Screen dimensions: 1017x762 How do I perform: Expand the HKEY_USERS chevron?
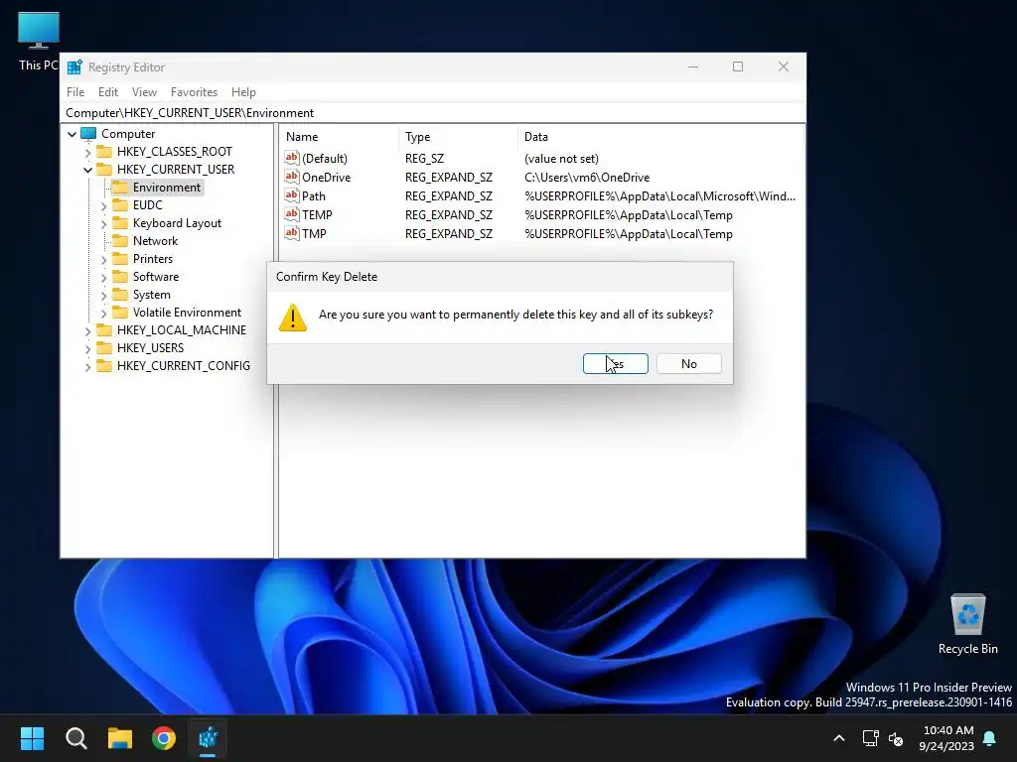(x=87, y=348)
